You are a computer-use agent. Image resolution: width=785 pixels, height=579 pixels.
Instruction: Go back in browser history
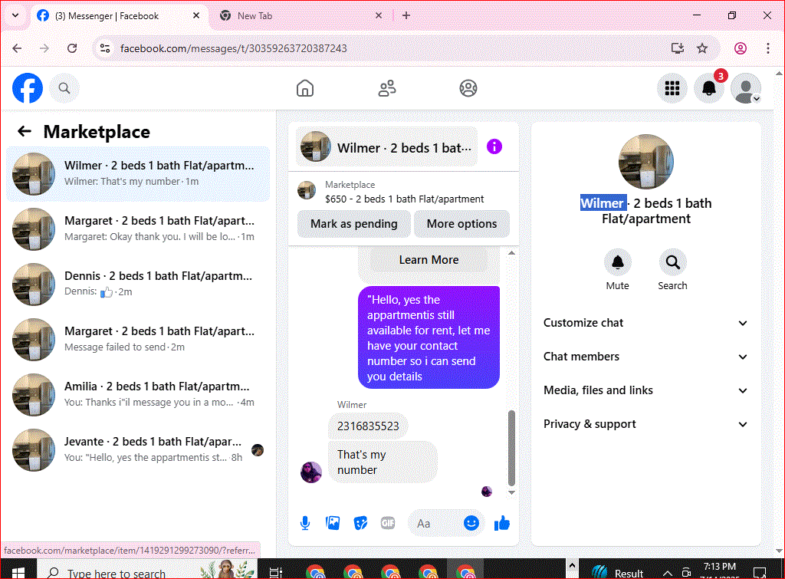pos(17,48)
